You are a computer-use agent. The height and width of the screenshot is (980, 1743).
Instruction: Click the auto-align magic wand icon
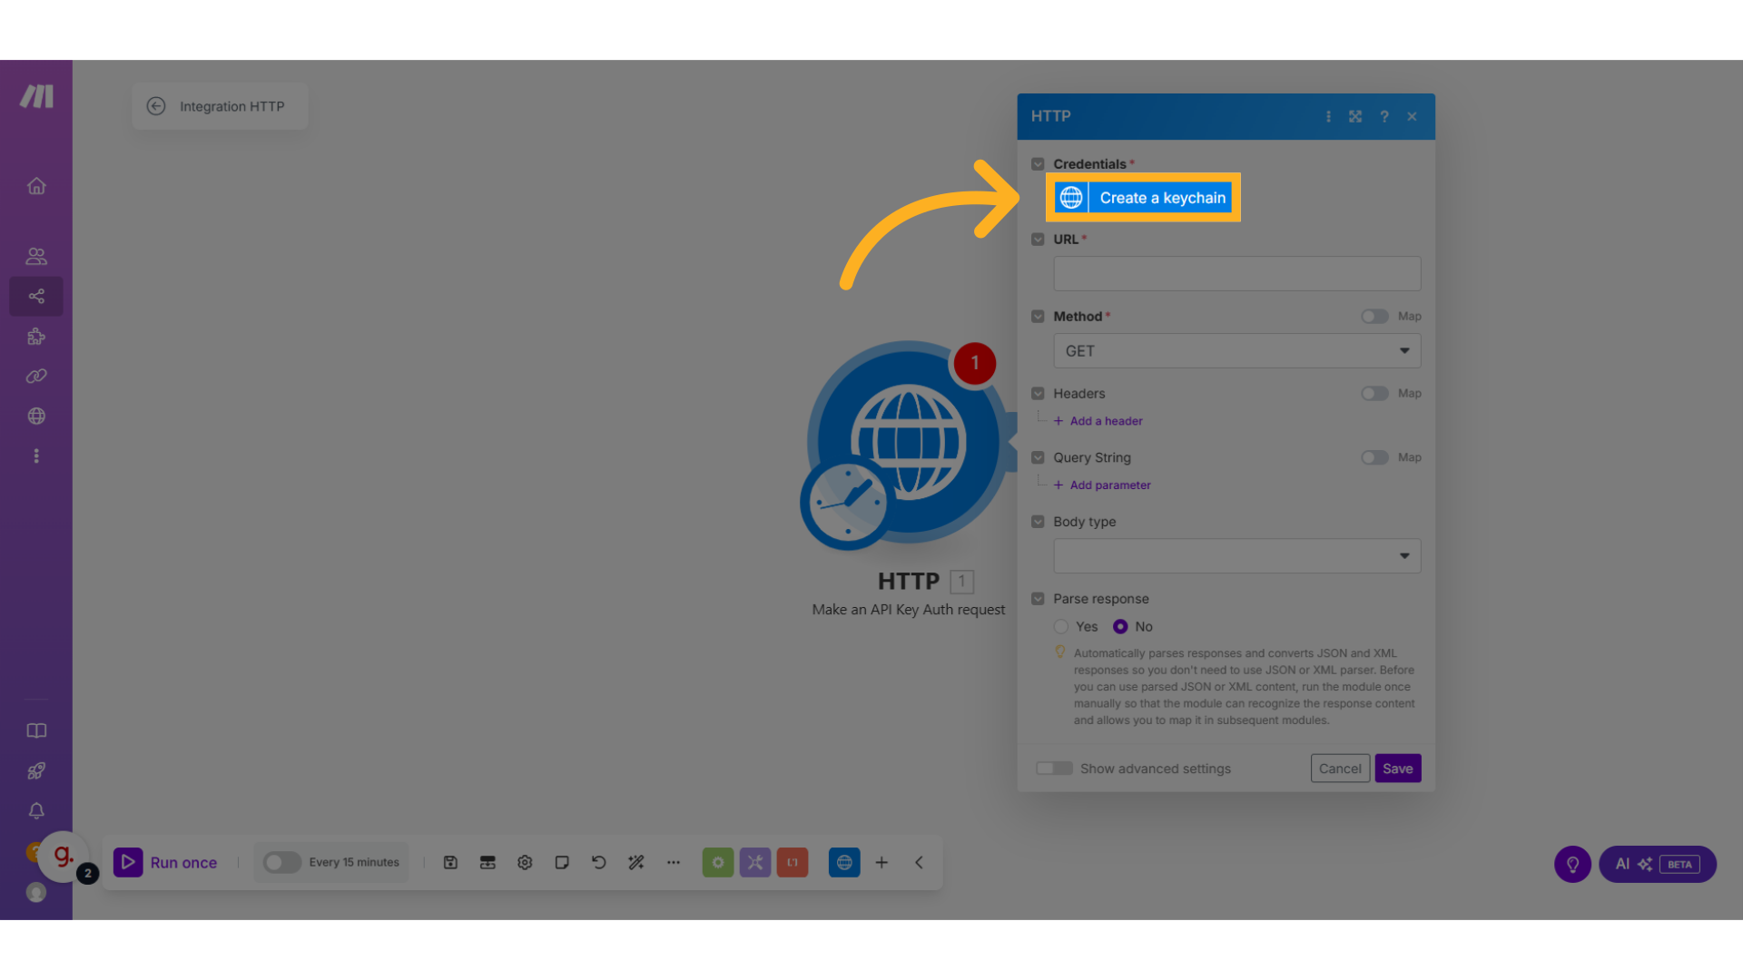pyautogui.click(x=635, y=863)
